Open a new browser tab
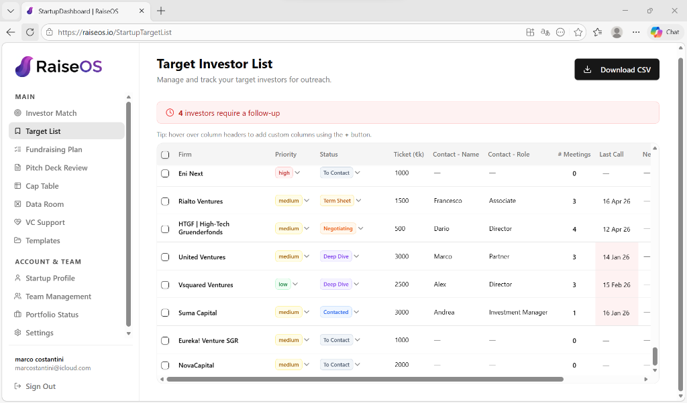687x403 pixels. pyautogui.click(x=161, y=11)
